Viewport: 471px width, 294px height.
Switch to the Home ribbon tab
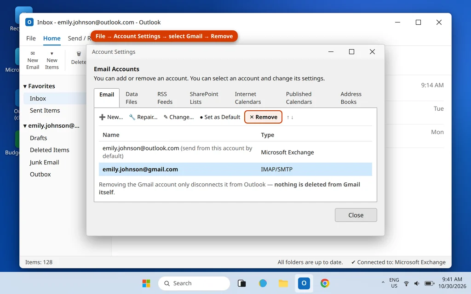point(52,39)
